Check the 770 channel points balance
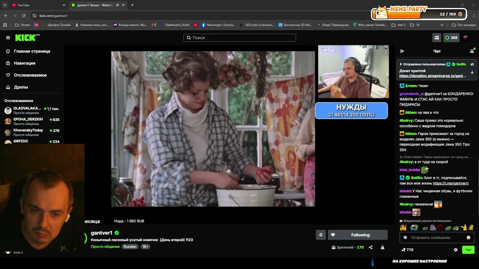This screenshot has height=269, width=479. (x=407, y=250)
